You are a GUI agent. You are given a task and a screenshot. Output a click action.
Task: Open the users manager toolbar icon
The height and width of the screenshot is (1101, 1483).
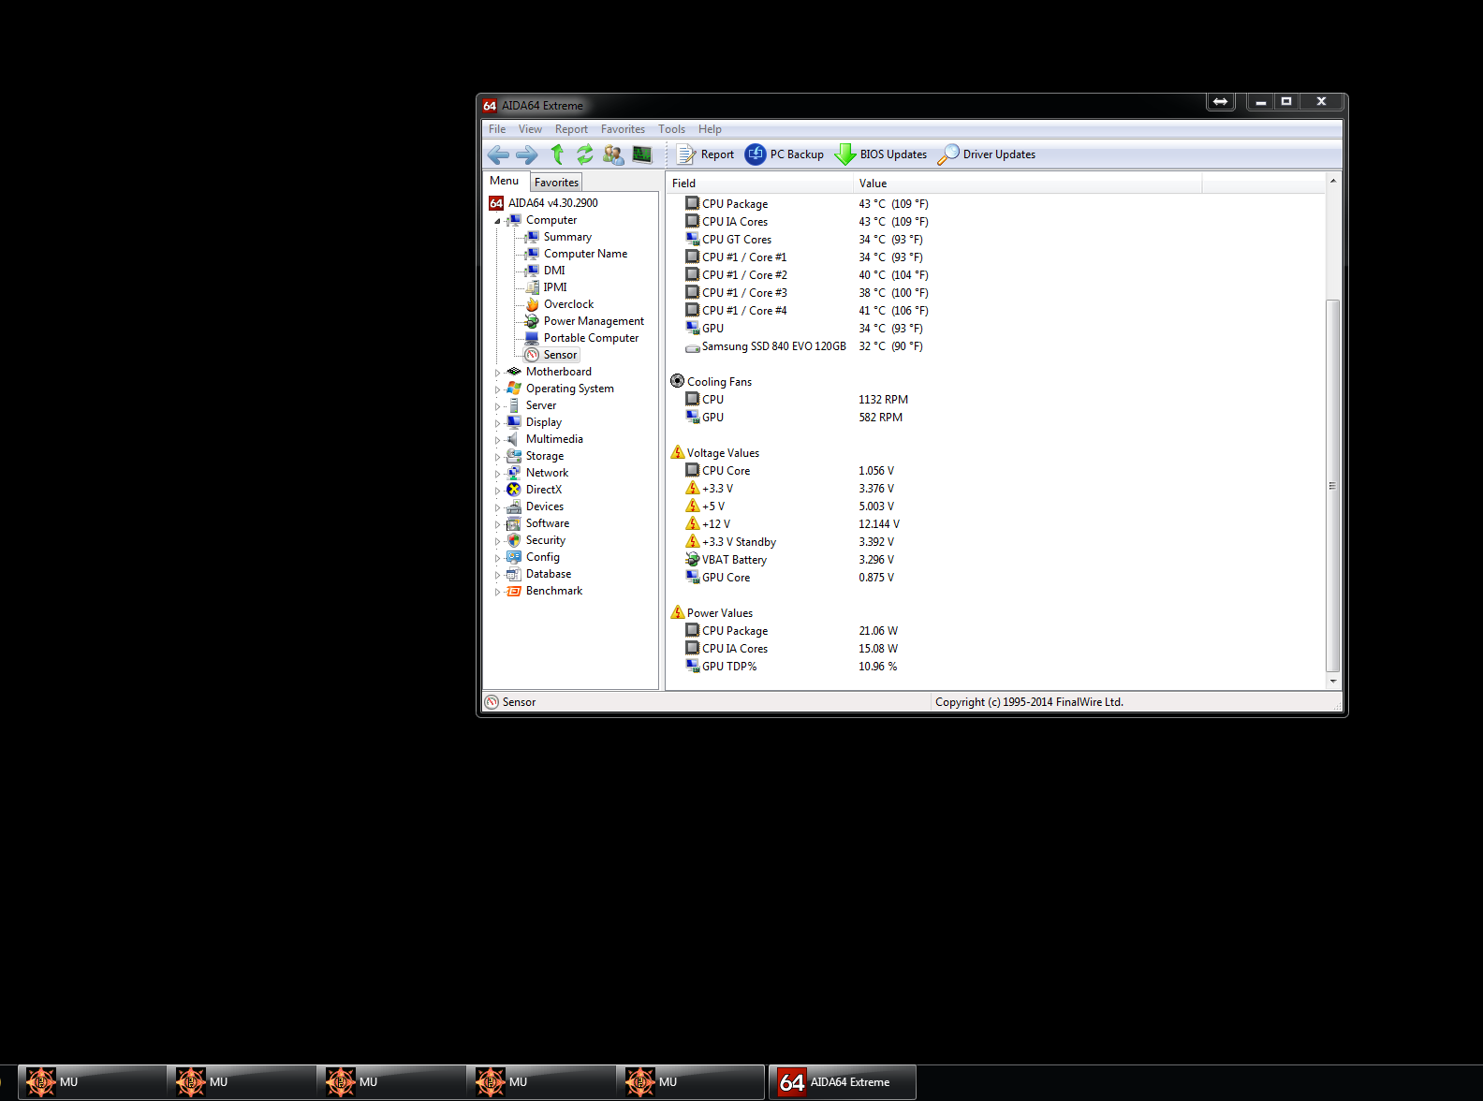(613, 154)
